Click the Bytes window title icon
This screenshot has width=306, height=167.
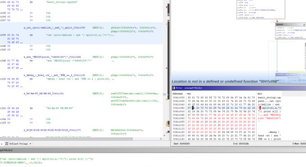coord(174,88)
